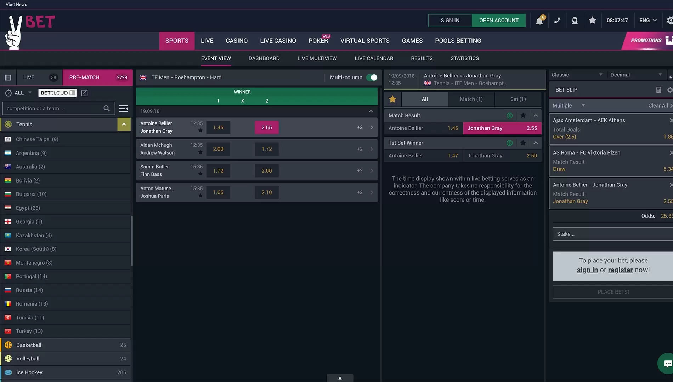Switch to the DASHBOARD tab
The height and width of the screenshot is (382, 673).
tap(264, 58)
